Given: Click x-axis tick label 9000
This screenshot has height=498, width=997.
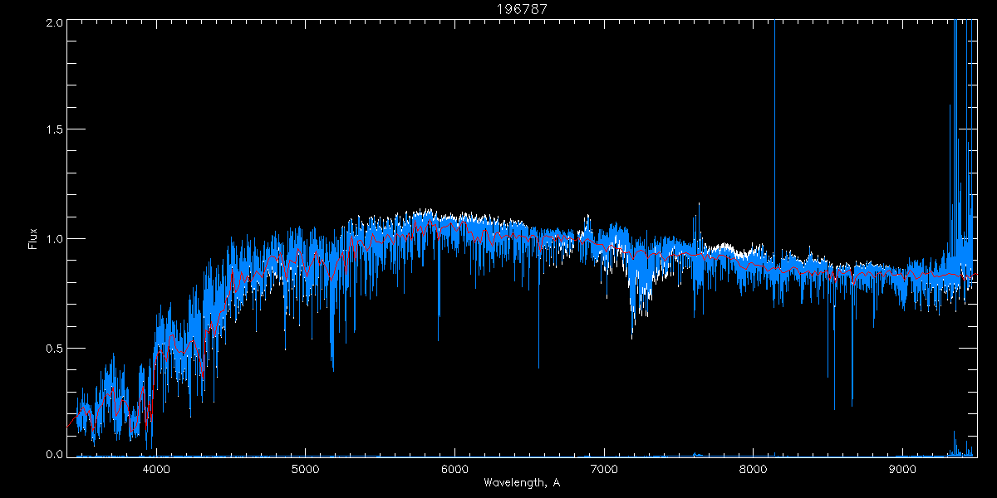Looking at the screenshot, I should tap(902, 468).
